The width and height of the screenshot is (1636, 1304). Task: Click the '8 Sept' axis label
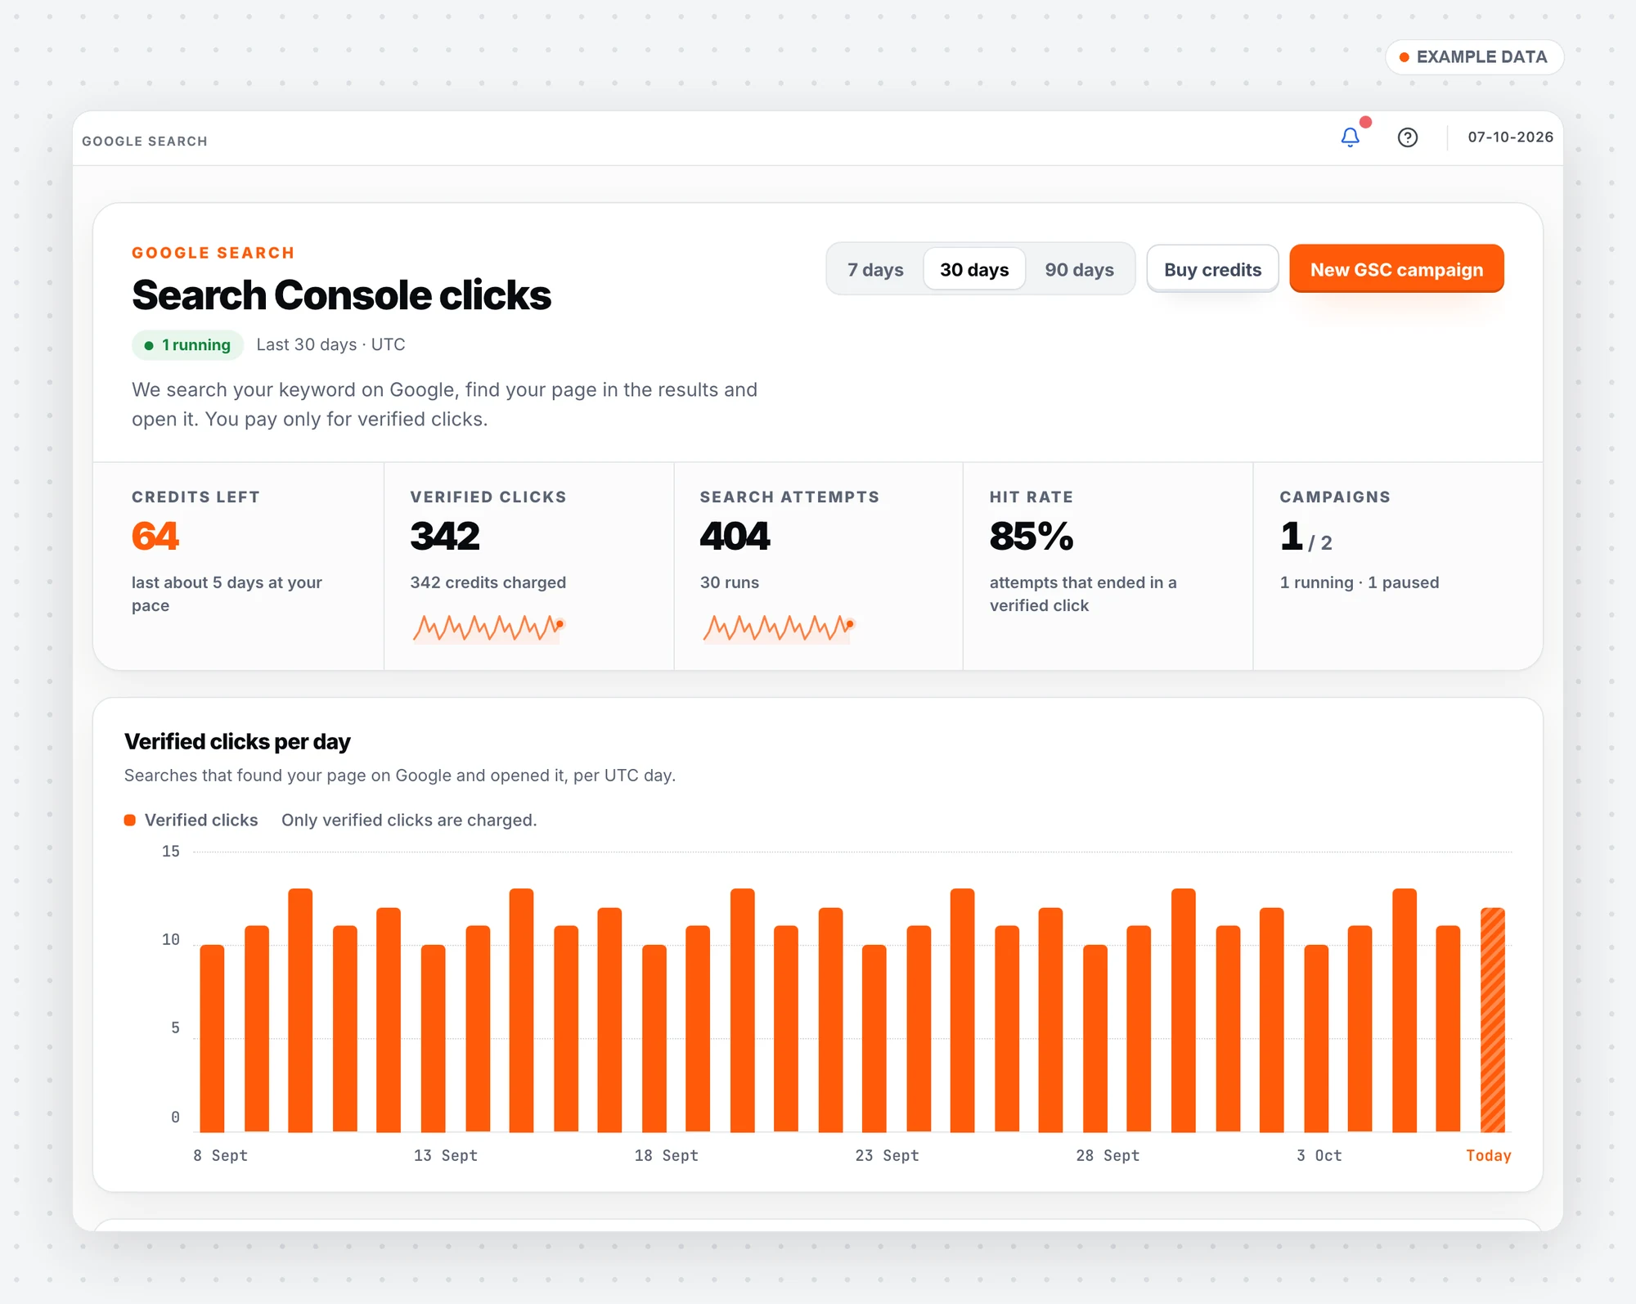(220, 1155)
